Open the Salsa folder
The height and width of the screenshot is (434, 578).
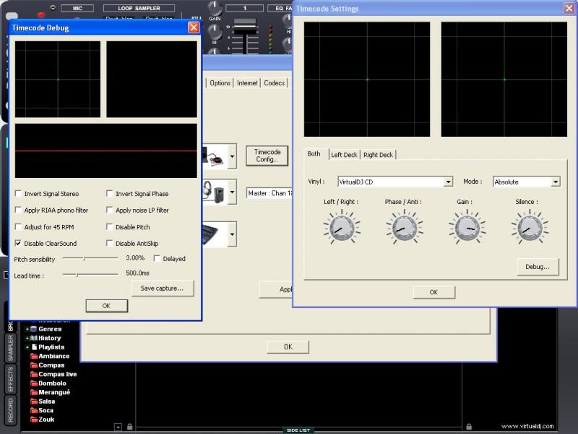click(46, 401)
